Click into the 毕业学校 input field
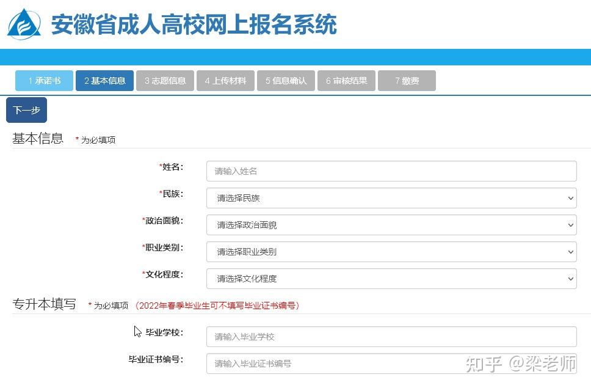 coord(391,337)
